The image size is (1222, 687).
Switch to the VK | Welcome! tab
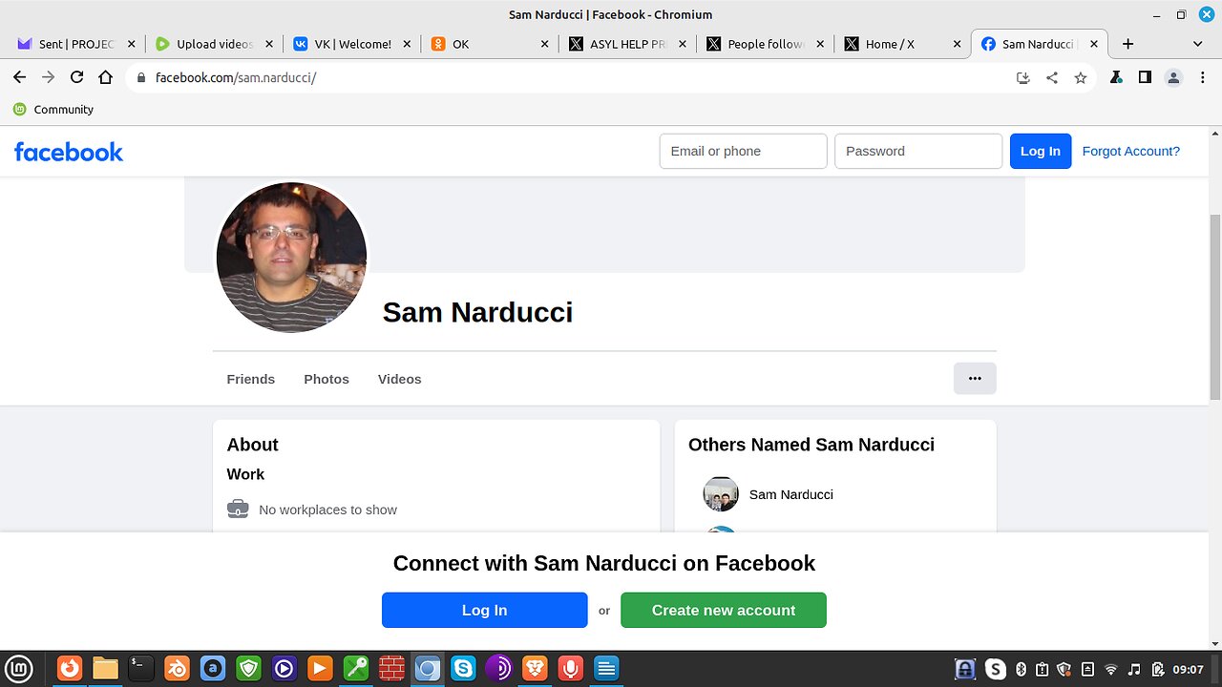pos(352,44)
